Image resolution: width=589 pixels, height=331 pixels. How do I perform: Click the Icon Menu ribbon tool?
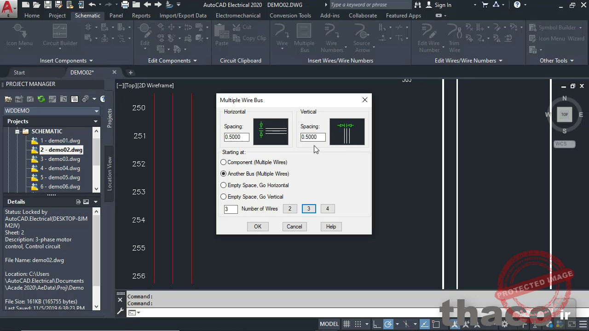tap(19, 35)
